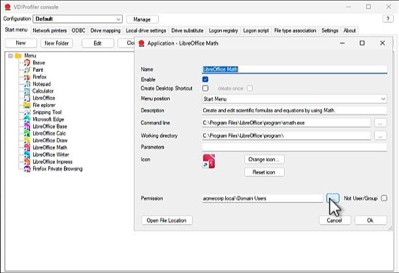The width and height of the screenshot is (399, 273).
Task: Open the ODBC tab
Action: 78,31
